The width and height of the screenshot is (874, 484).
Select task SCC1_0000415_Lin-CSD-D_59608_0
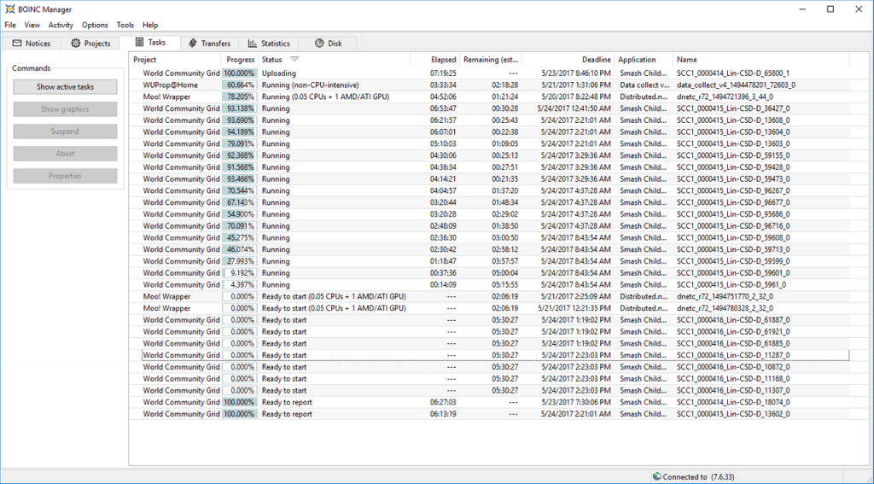tap(489, 237)
